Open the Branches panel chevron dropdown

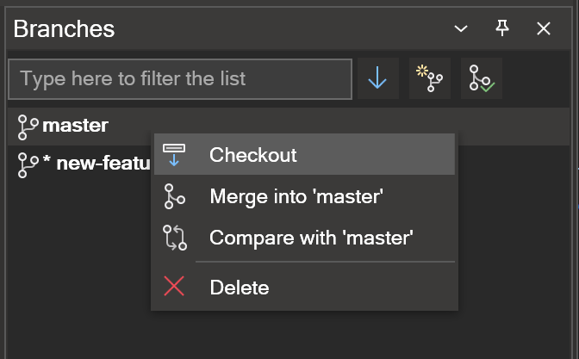[461, 28]
